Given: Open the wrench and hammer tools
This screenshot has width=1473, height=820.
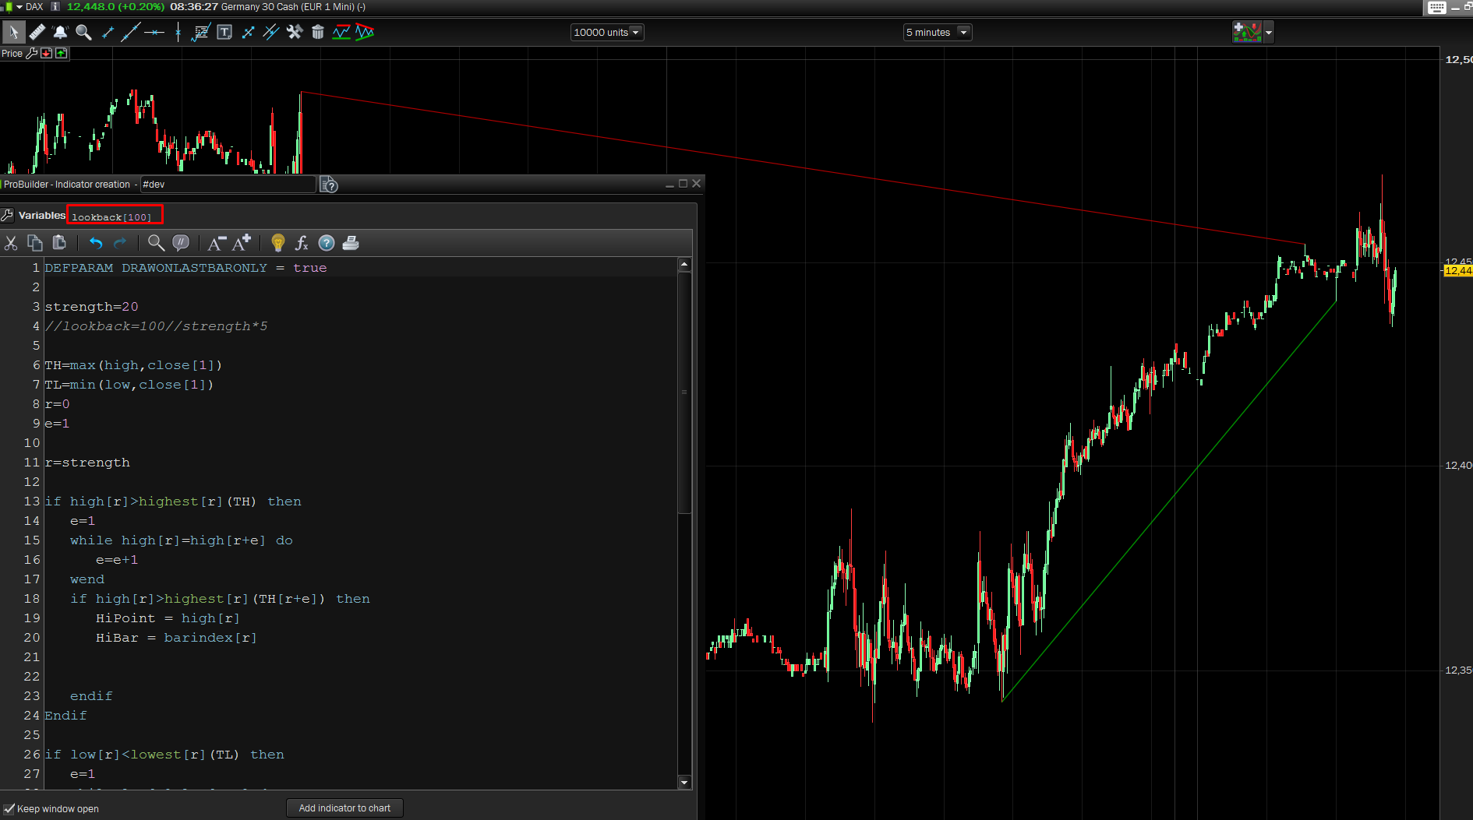Looking at the screenshot, I should coord(295,32).
